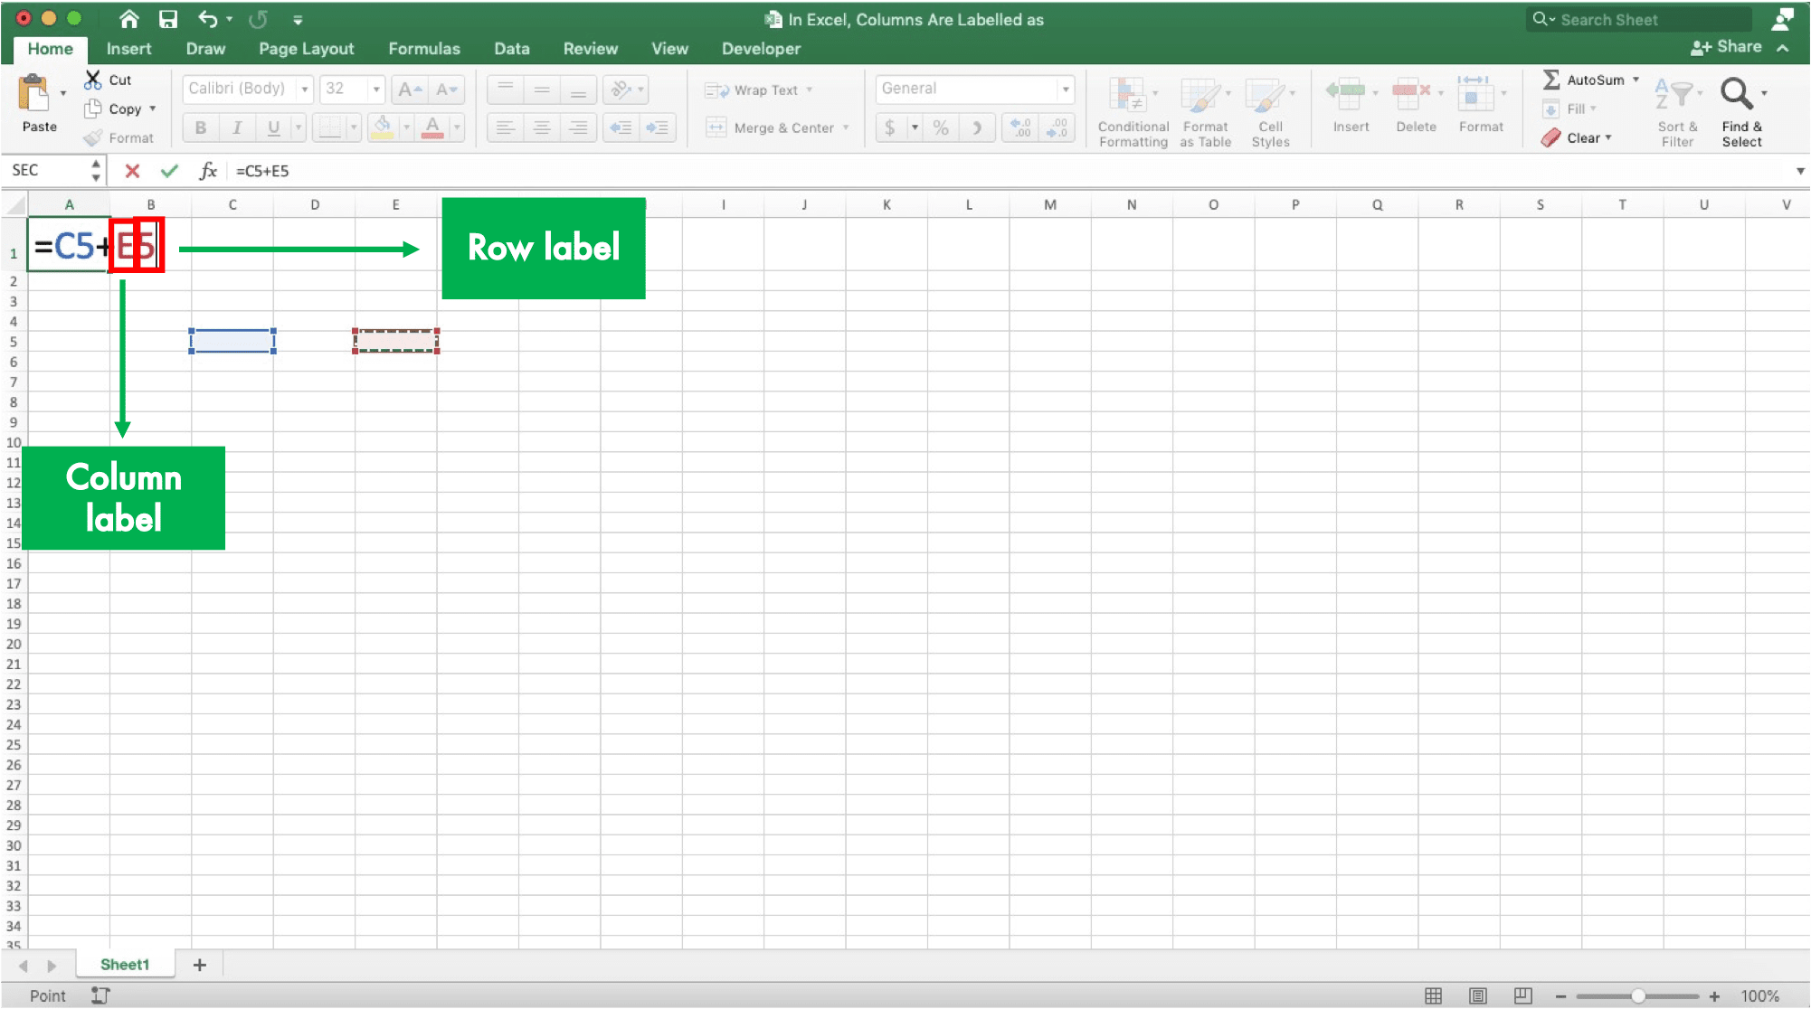Toggle Top Align vertical alignment

(x=506, y=89)
